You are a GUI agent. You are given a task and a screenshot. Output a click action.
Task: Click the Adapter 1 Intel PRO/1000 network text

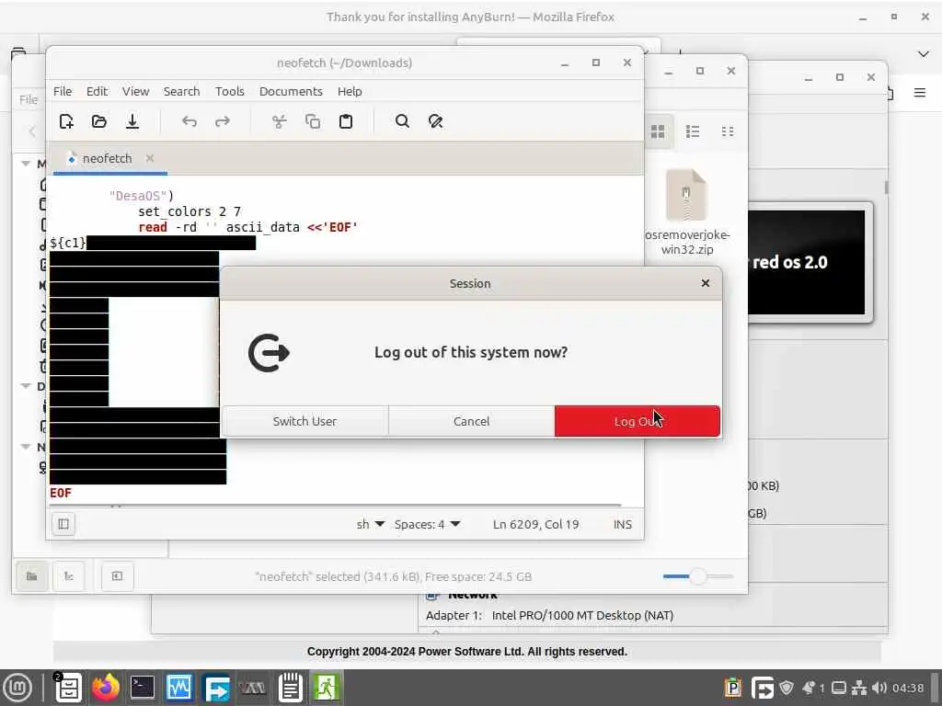tap(549, 615)
